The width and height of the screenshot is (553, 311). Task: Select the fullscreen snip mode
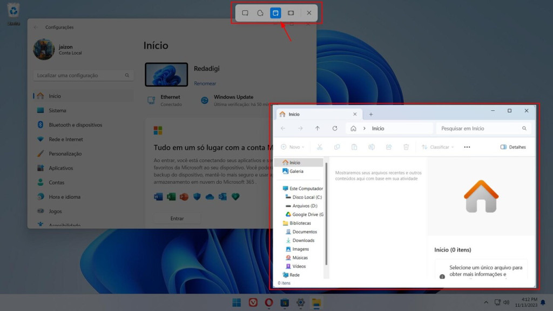click(291, 12)
